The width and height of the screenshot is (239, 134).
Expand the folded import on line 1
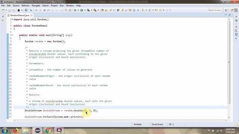[12, 19]
